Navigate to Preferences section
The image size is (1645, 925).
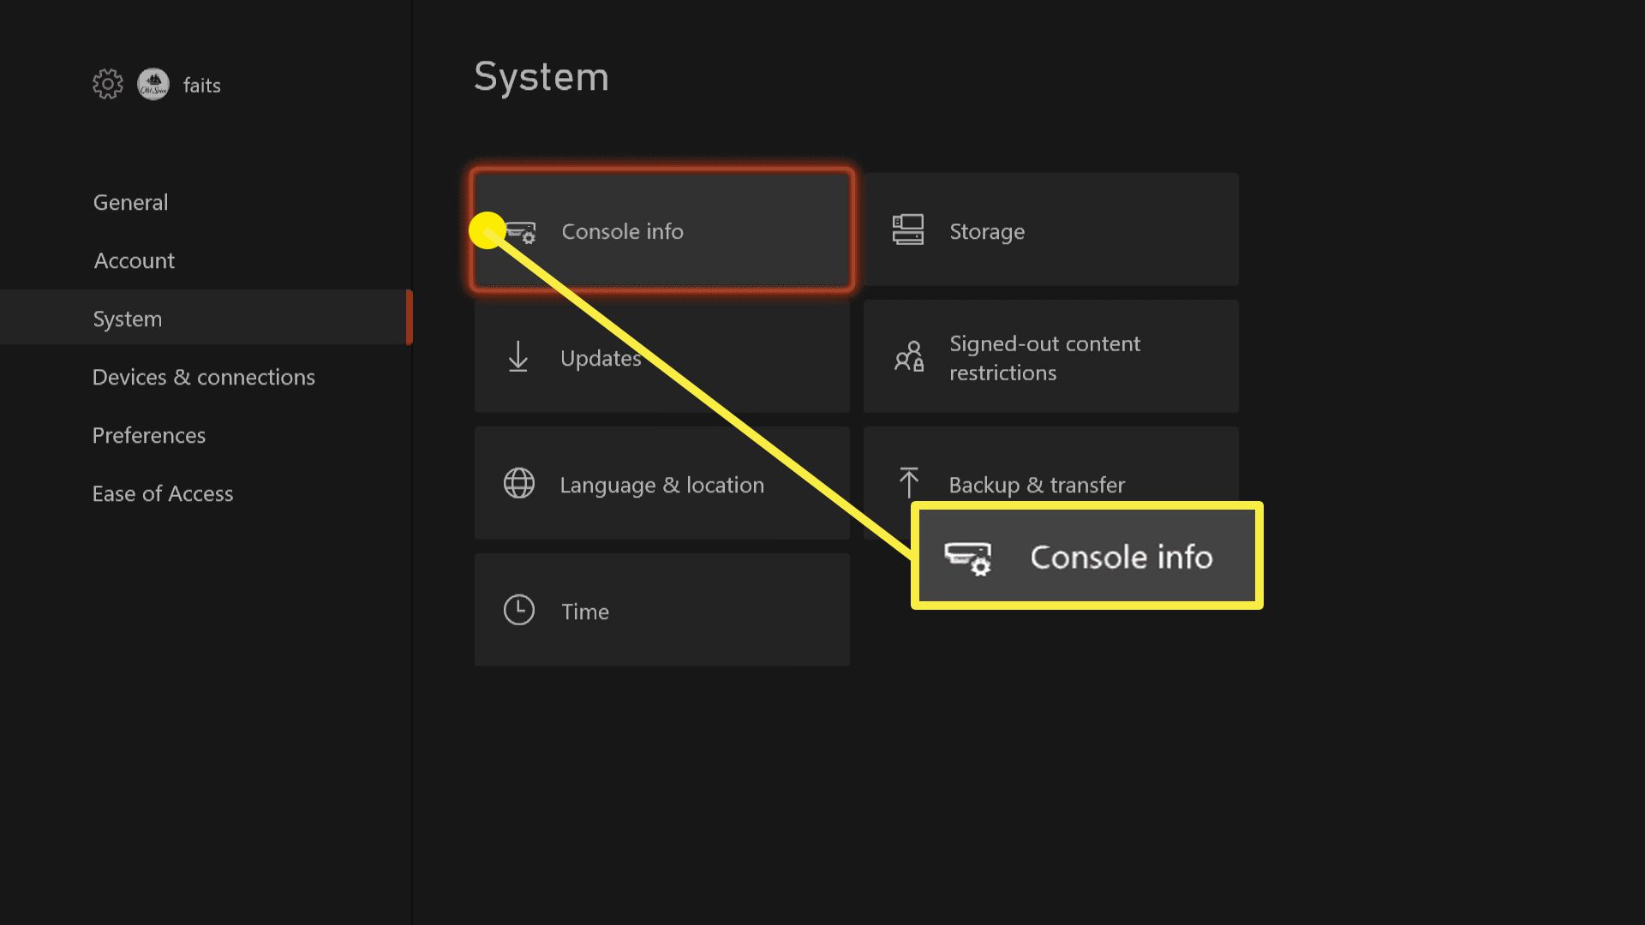tap(148, 435)
